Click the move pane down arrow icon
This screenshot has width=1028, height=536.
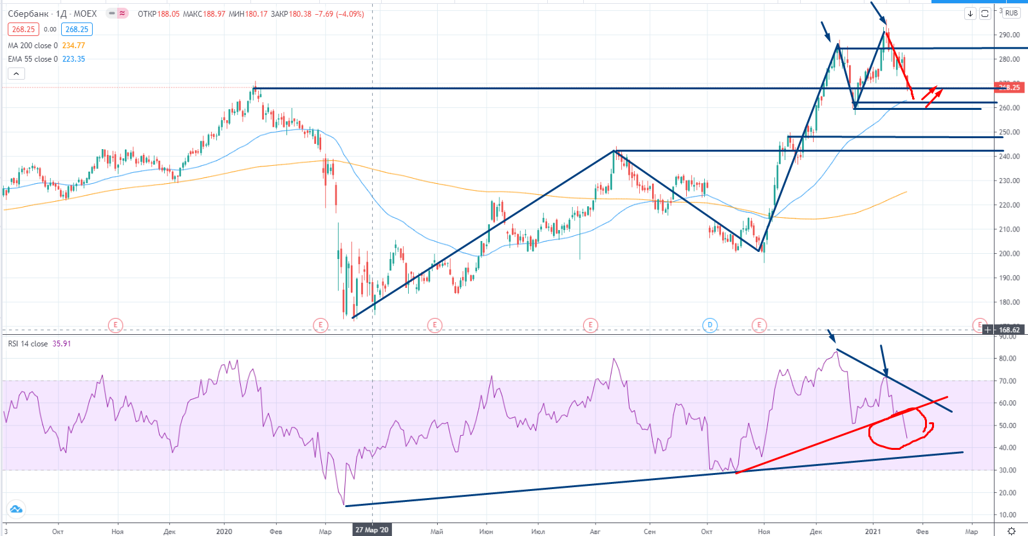(x=970, y=13)
